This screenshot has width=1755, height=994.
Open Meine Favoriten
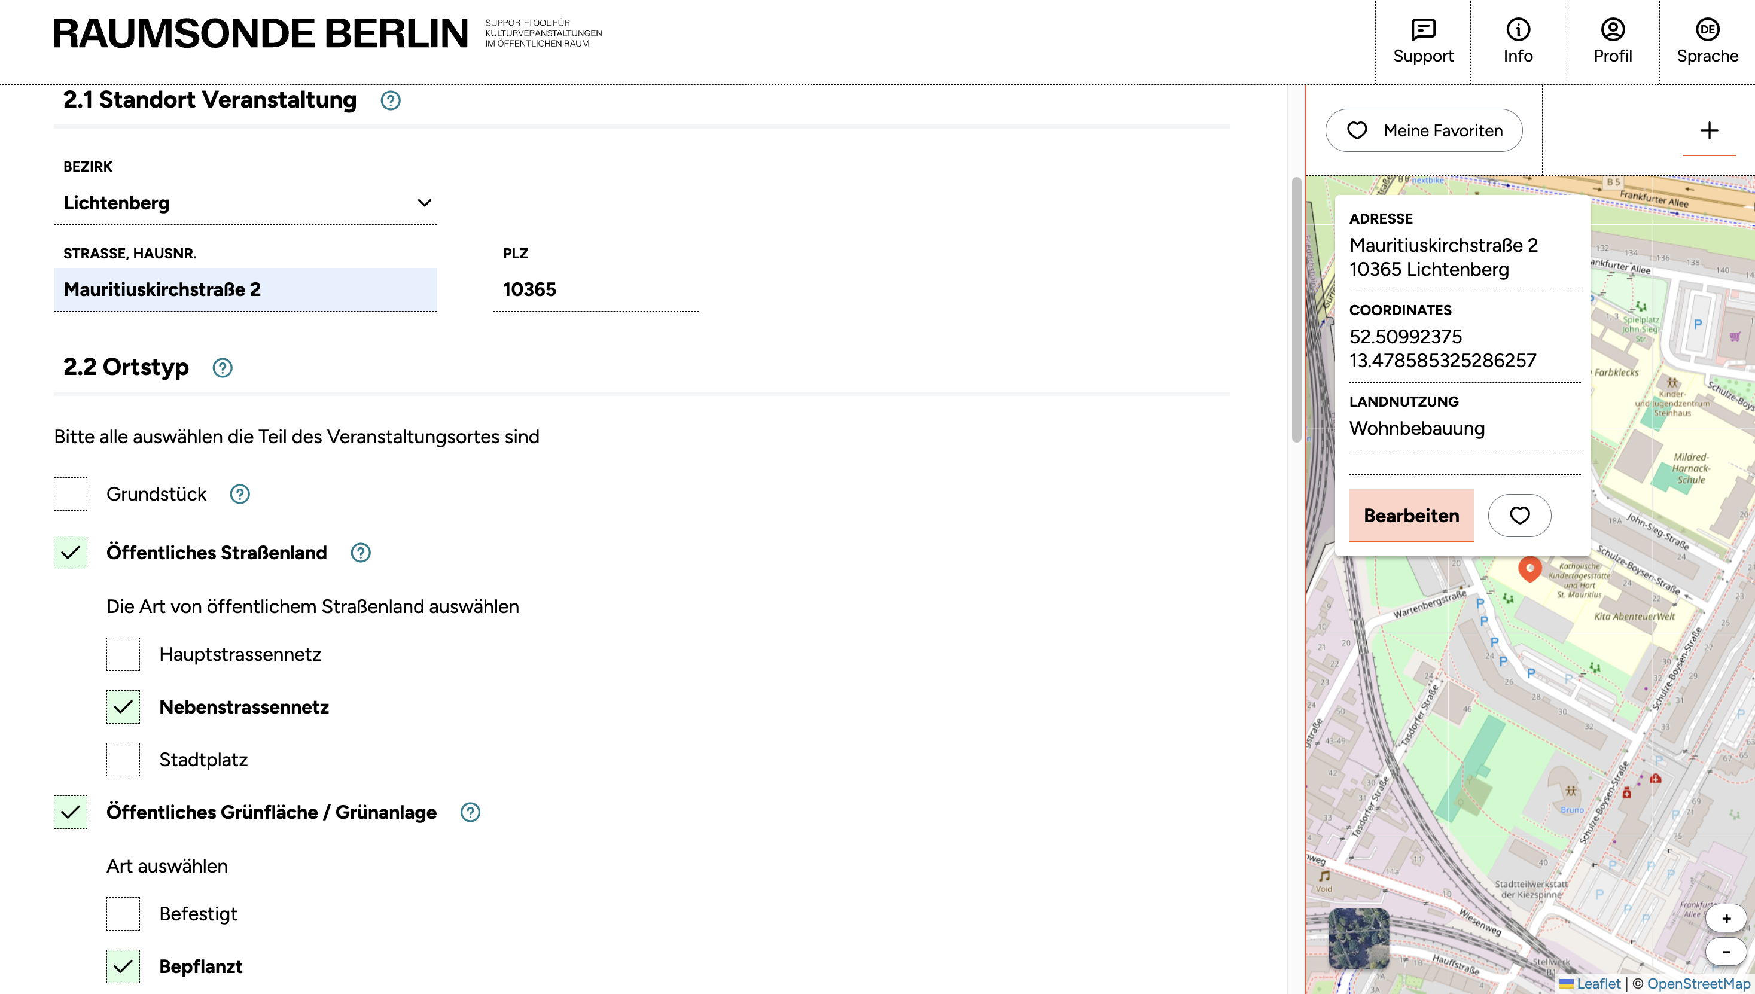click(1424, 130)
